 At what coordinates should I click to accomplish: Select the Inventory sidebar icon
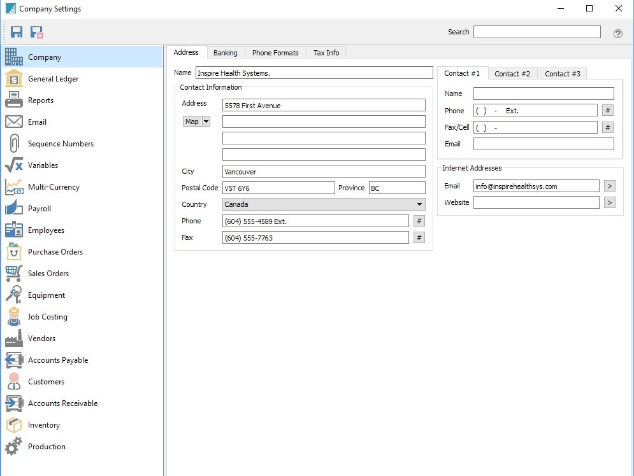click(x=13, y=424)
